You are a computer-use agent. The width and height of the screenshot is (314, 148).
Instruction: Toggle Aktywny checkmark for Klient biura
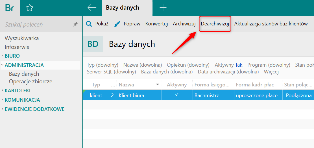pos(177,95)
